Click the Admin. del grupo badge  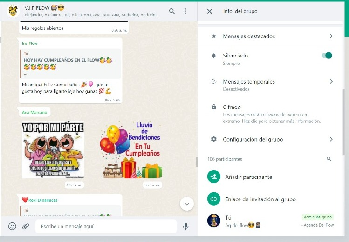[318, 217]
